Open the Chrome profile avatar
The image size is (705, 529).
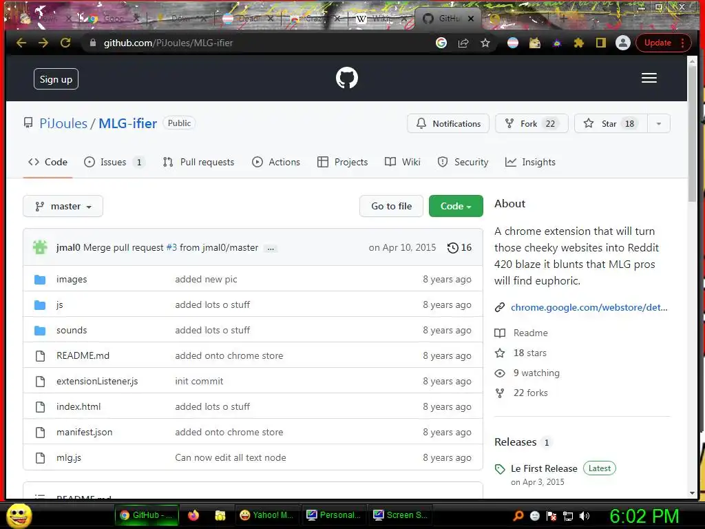622,43
